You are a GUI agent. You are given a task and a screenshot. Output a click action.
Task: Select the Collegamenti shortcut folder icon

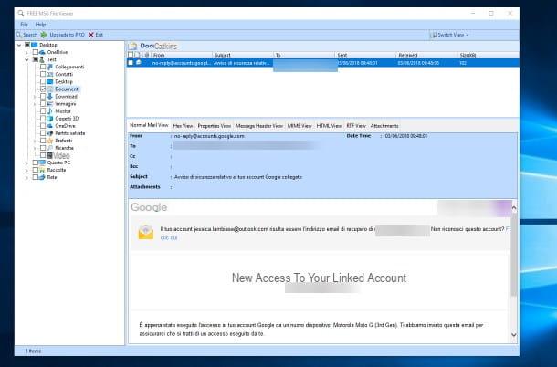click(x=50, y=67)
